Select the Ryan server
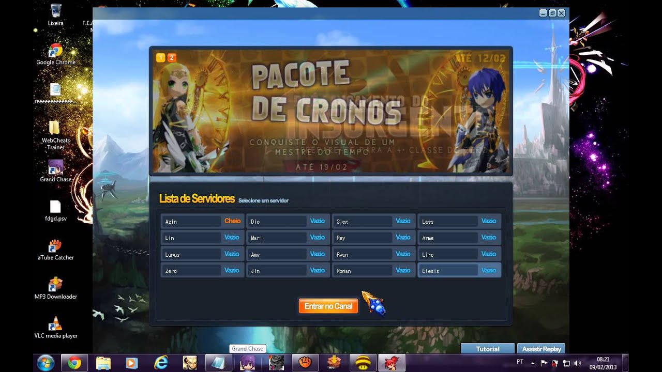Viewport: 662px width, 372px height. coord(373,254)
